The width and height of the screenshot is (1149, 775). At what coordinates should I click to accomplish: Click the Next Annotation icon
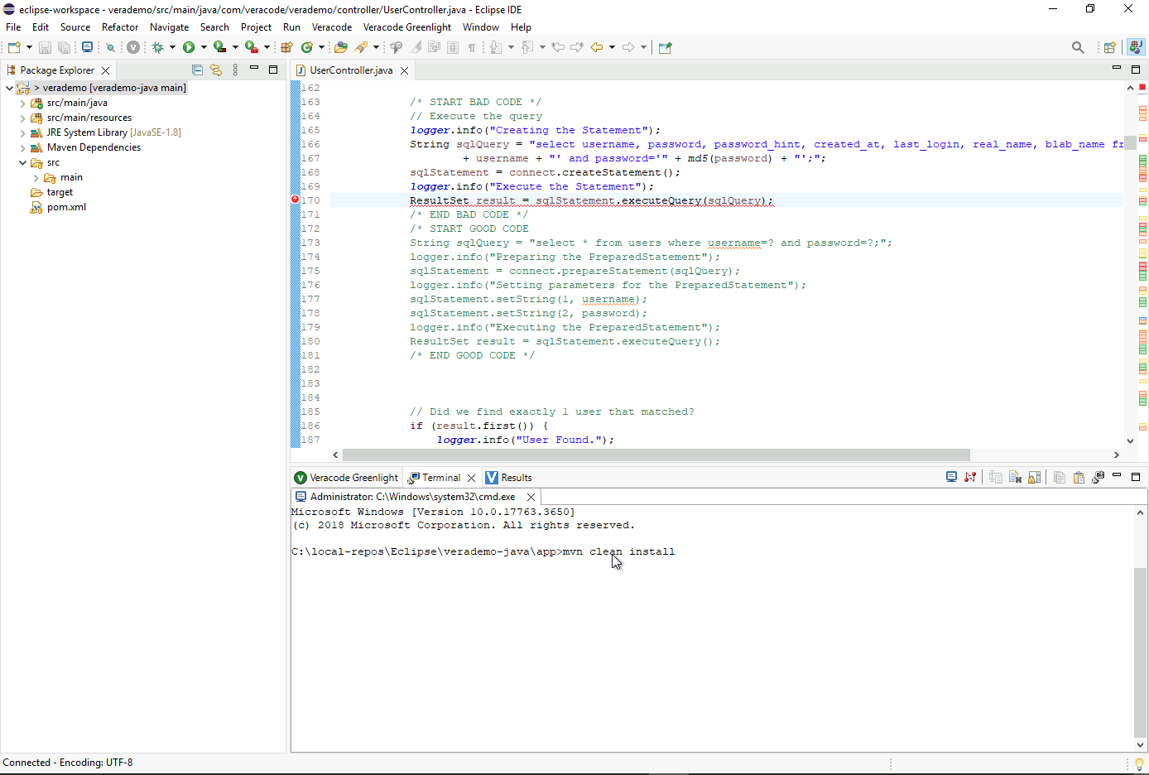pos(496,47)
